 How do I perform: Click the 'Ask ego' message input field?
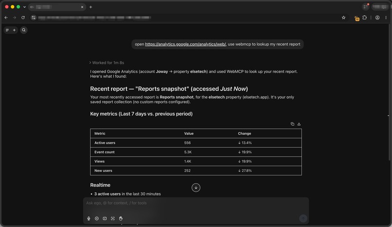pos(196,203)
